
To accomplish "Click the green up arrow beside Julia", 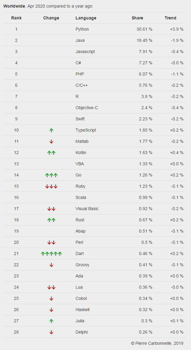I will [51, 321].
